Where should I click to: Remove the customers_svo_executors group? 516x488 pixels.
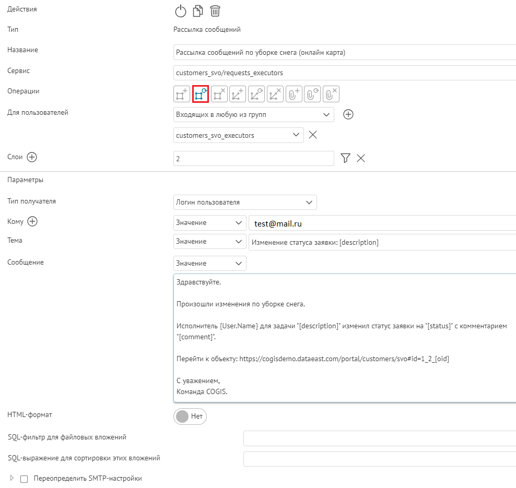313,135
